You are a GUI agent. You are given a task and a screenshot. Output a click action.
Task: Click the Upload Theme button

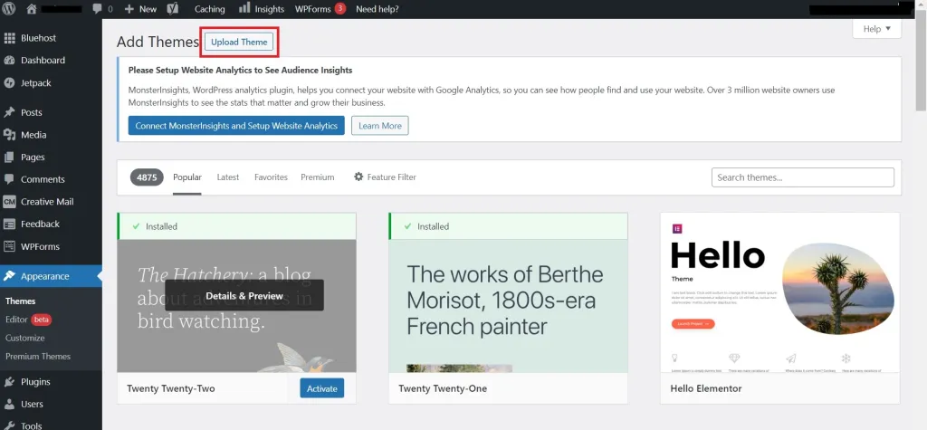(239, 42)
